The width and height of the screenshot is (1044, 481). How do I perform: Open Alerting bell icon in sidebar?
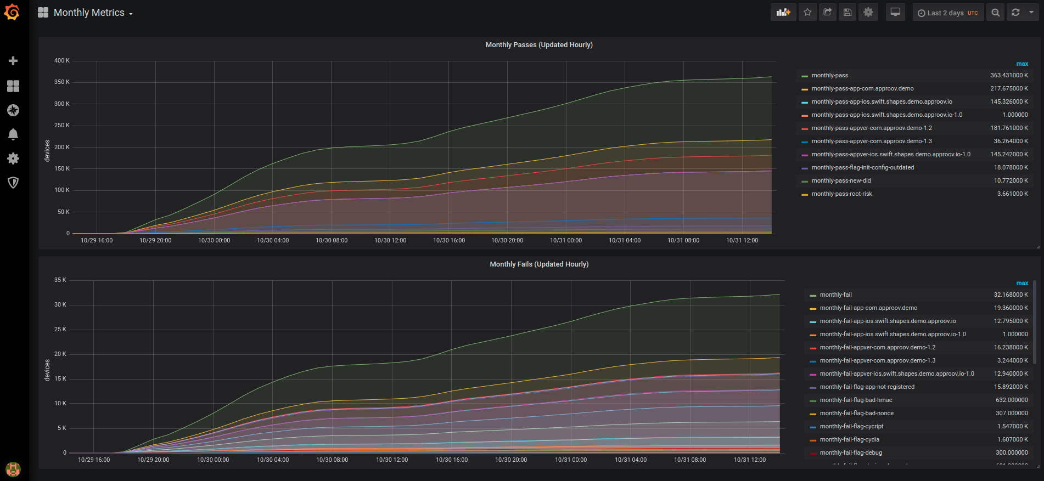(13, 134)
